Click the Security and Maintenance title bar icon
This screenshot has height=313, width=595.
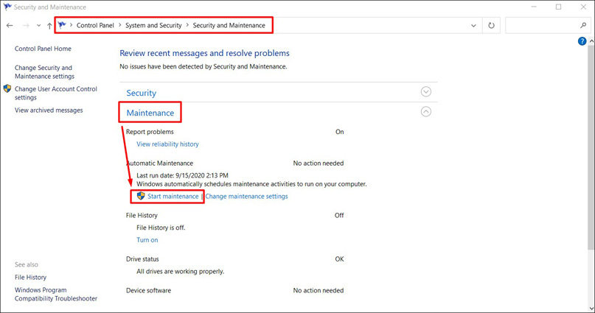(7, 7)
